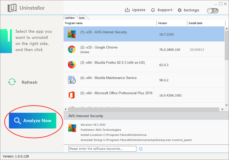
Task: Open Settings via the gear icon
Action: click(179, 10)
